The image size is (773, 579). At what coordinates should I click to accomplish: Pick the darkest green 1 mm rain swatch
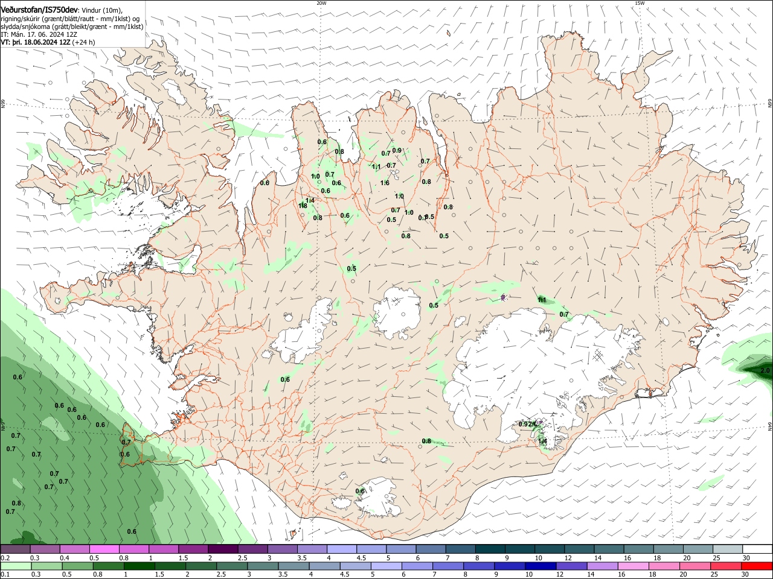[x=139, y=566]
